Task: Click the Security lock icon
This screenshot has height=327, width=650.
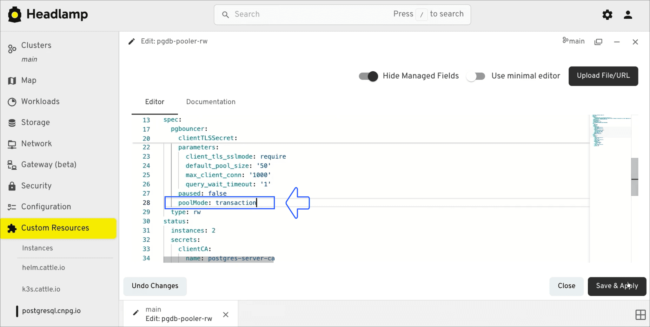Action: click(12, 186)
